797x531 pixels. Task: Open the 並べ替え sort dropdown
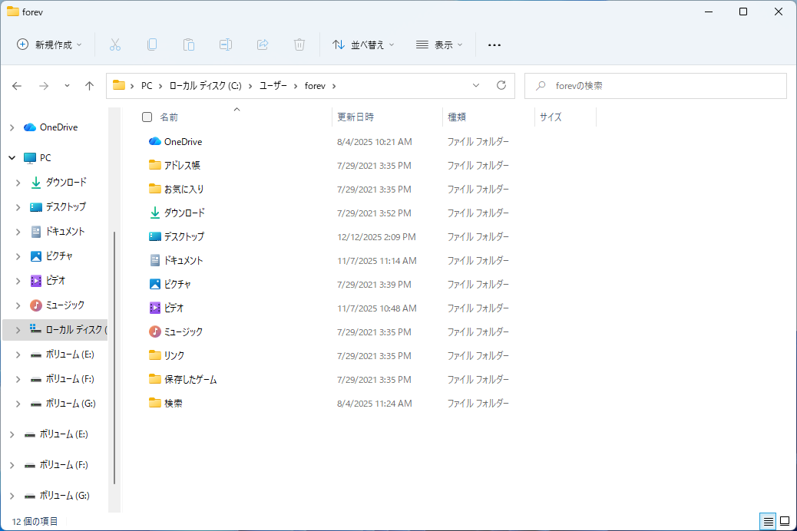tap(363, 45)
